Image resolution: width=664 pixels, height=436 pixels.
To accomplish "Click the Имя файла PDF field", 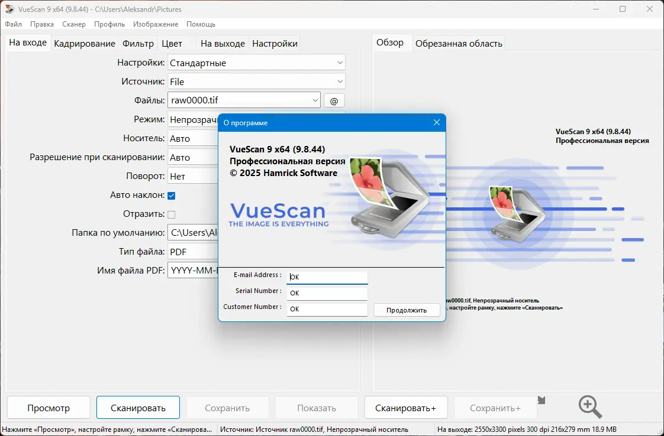I will pos(193,270).
